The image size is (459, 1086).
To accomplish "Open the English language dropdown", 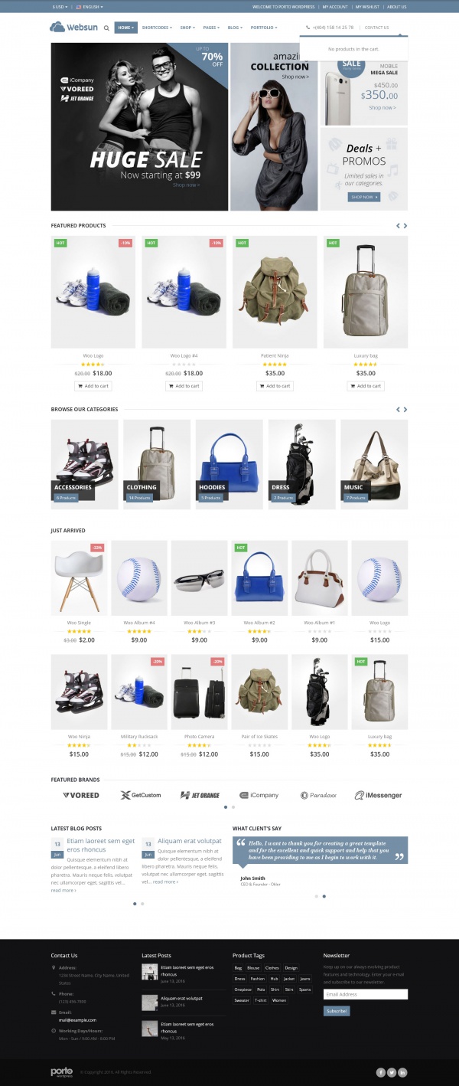I will pyautogui.click(x=89, y=6).
